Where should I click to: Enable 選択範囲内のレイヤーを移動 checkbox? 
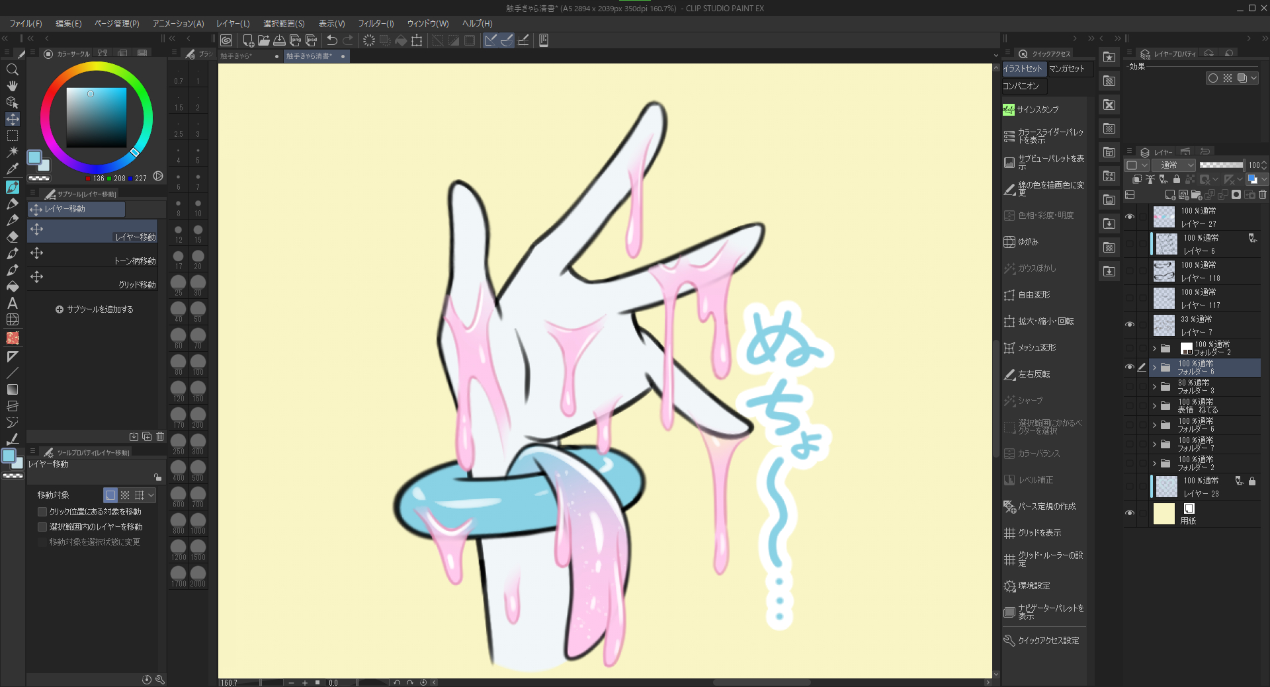42,527
